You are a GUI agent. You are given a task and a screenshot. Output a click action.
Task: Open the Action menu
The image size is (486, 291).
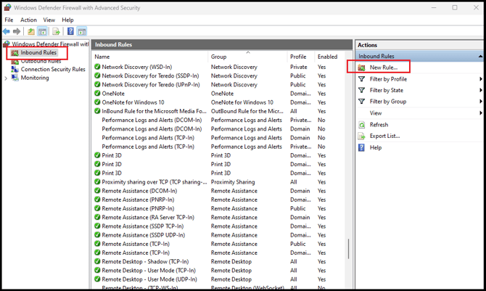[x=28, y=20]
